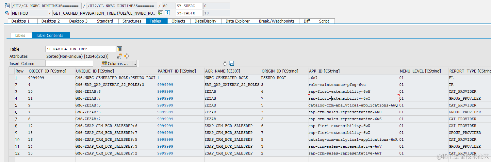Screen dimensions: 491x162
Task: Click the APP_ID column header
Action: (353, 71)
